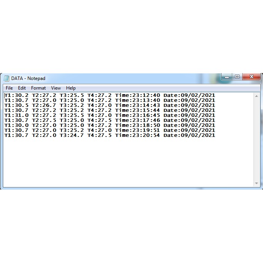
Task: Click the line with Time:23:13:40
Action: tap(110, 100)
